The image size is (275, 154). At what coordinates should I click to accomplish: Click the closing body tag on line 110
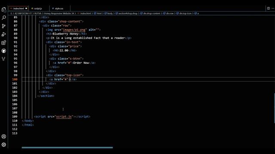tap(27, 121)
